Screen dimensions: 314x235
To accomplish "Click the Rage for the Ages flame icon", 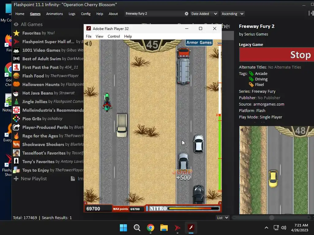I will (x=17, y=136).
